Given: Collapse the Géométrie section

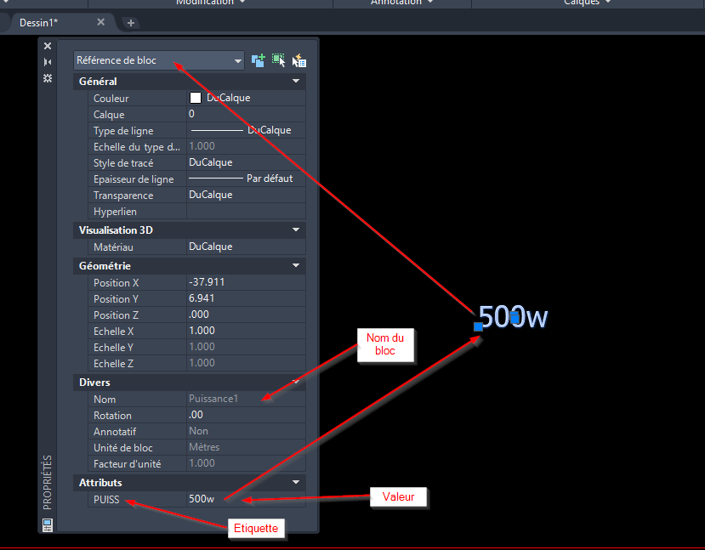Looking at the screenshot, I should click(296, 265).
